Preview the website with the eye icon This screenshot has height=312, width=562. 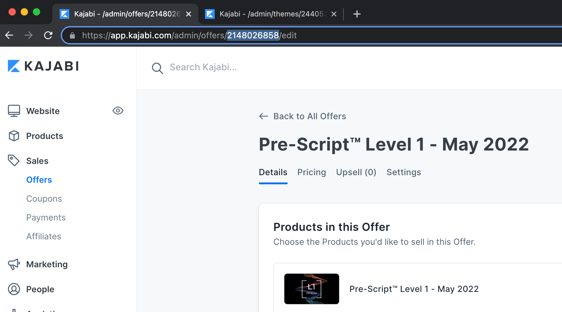[118, 111]
